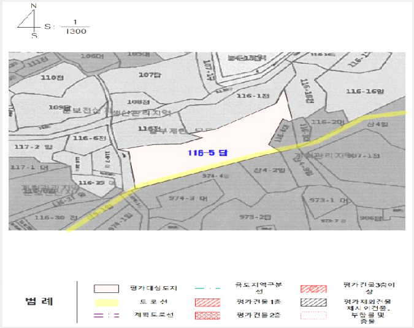Click the '평가건물1층' legend text
This screenshot has width=414, height=328.
click(x=258, y=302)
